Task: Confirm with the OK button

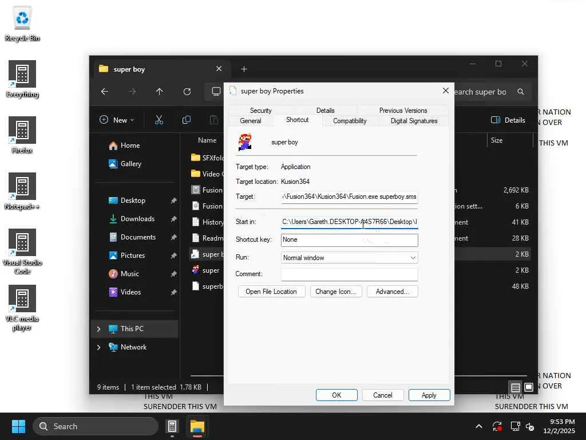Action: click(x=336, y=395)
